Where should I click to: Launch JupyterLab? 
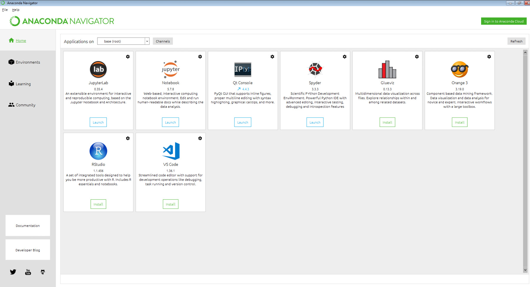point(98,122)
